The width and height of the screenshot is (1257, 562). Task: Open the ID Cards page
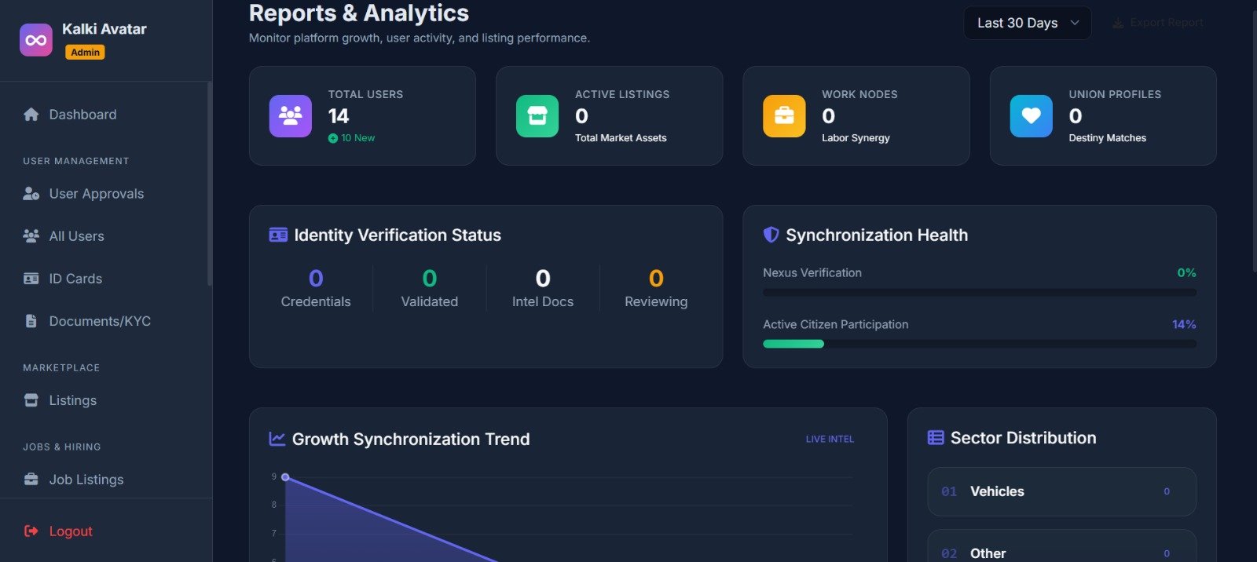pyautogui.click(x=75, y=279)
